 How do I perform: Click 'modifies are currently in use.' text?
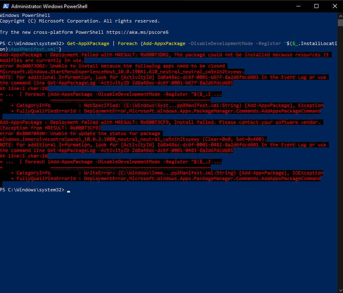tap(42, 60)
